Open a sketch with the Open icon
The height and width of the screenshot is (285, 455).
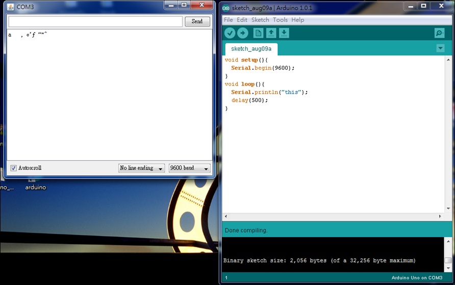point(271,33)
